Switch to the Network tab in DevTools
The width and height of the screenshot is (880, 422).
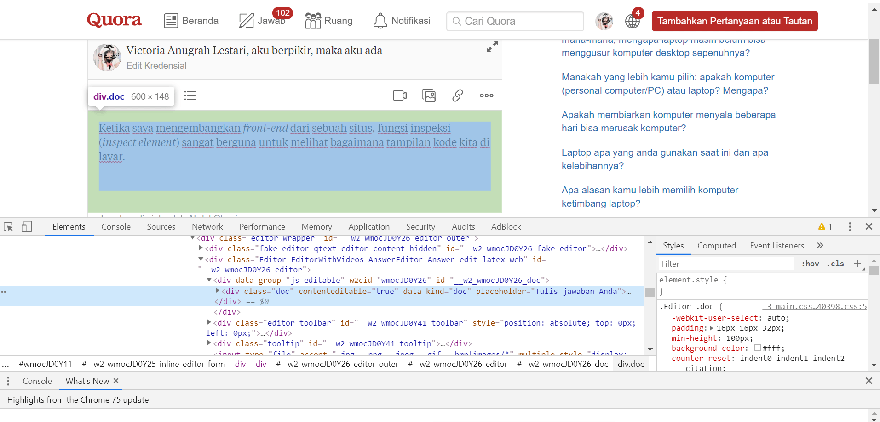pyautogui.click(x=207, y=226)
